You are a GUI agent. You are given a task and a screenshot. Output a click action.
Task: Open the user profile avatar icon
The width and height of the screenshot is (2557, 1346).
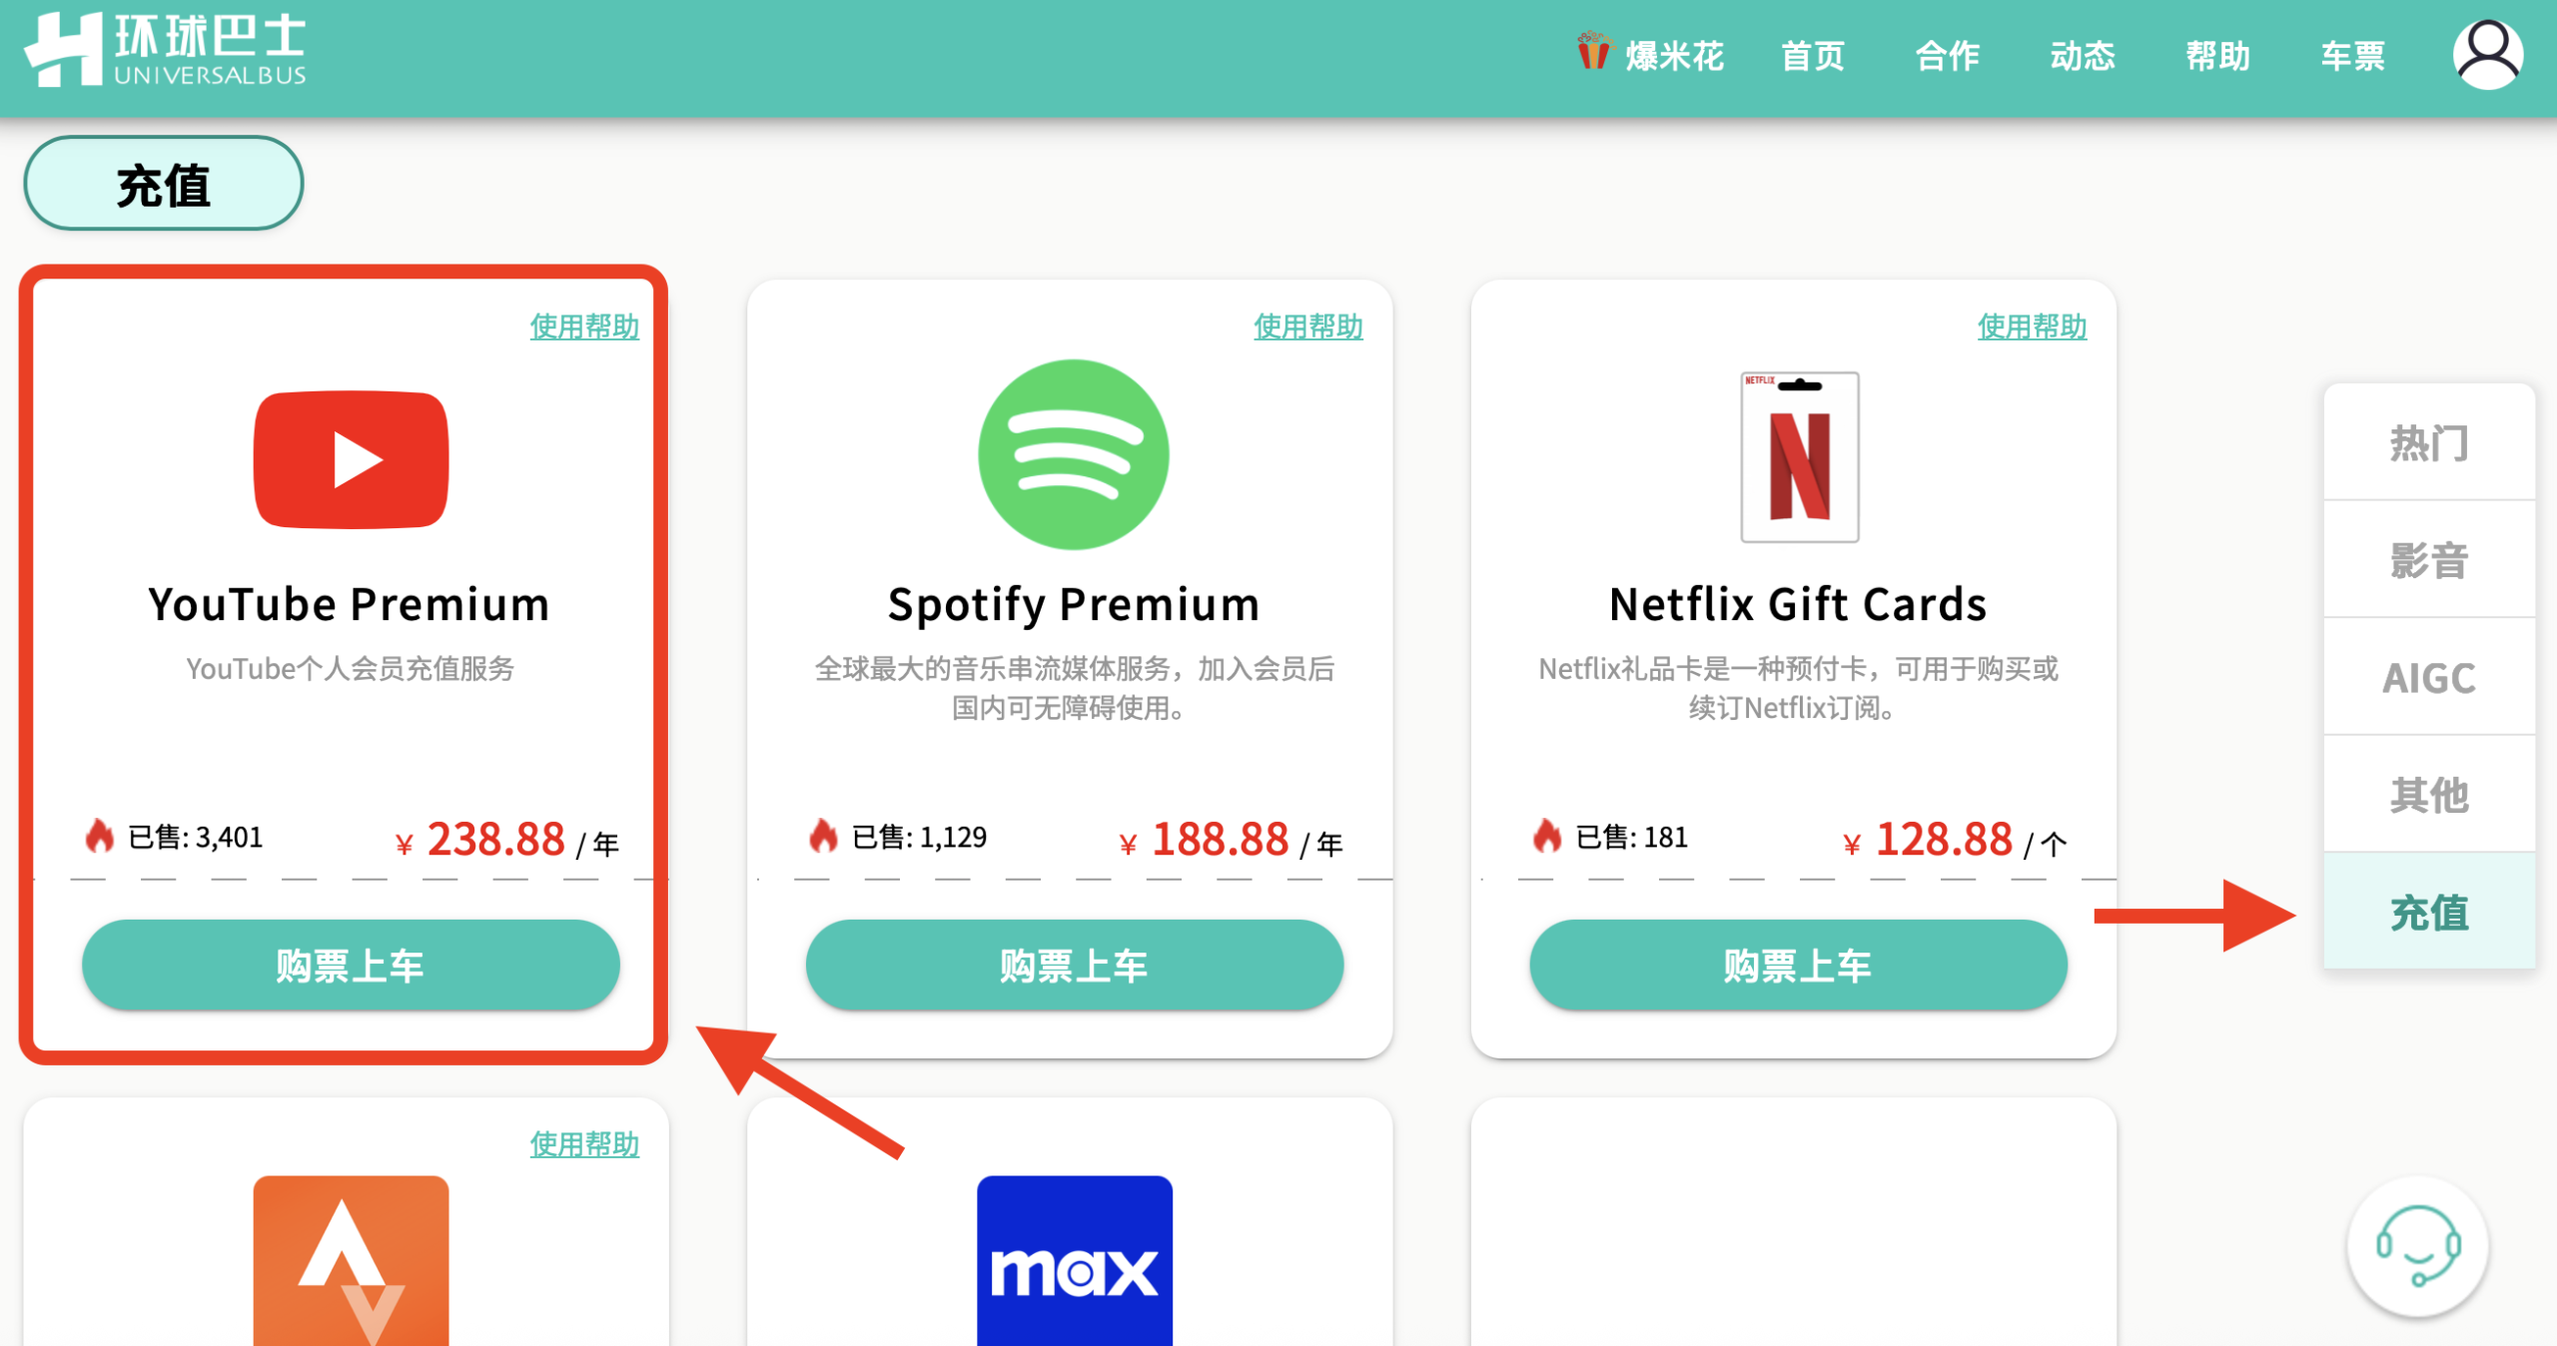coord(2487,54)
